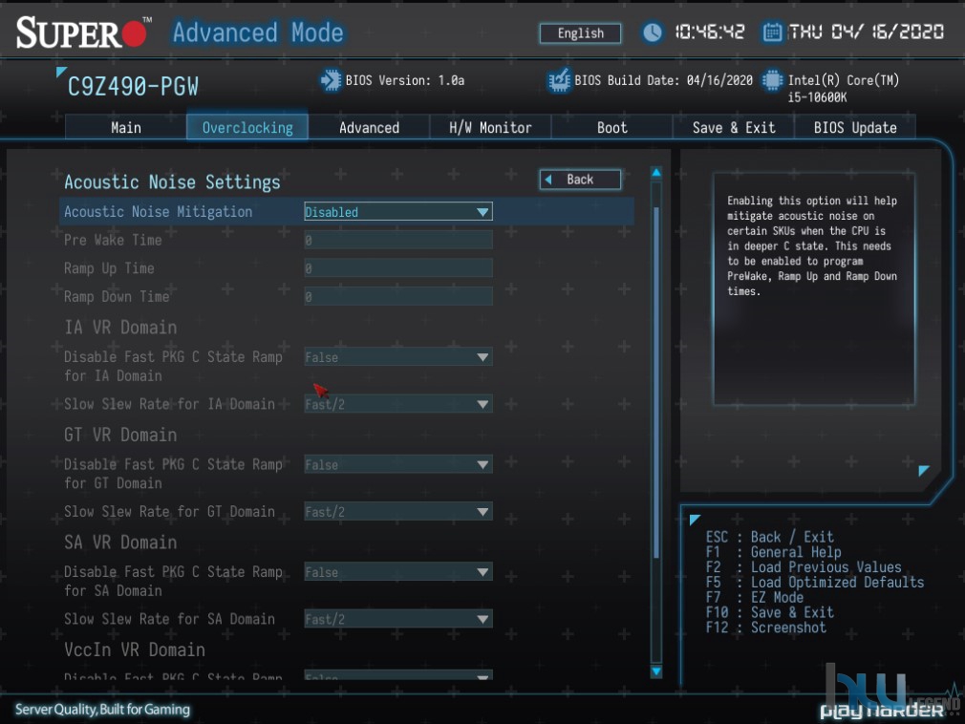Expand Disable Fast PKG C State Ramp for IA Domain dropdown
Screen dimensions: 965x724
click(x=398, y=357)
